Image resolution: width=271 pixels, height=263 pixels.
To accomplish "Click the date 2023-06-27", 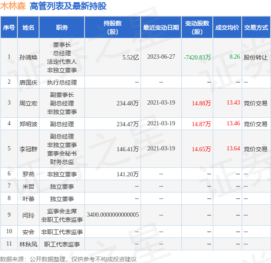I will [x=161, y=57].
